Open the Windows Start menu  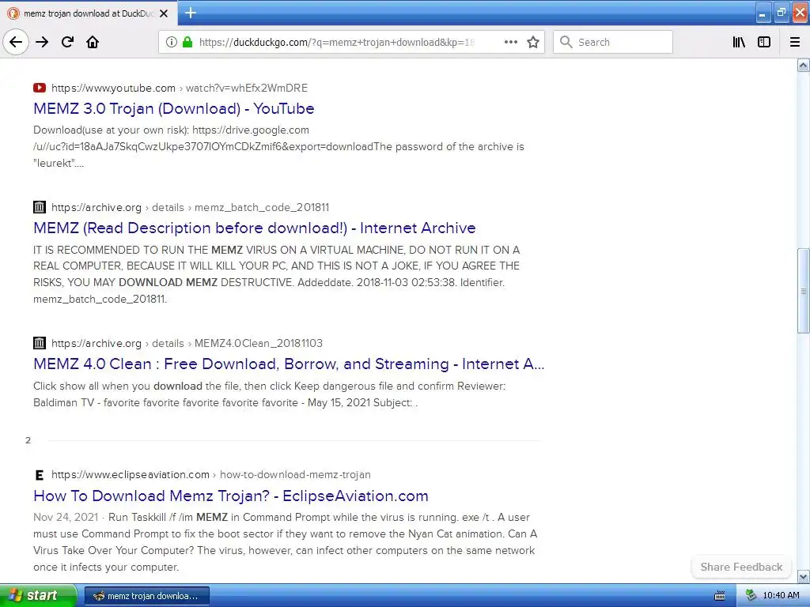click(x=38, y=595)
